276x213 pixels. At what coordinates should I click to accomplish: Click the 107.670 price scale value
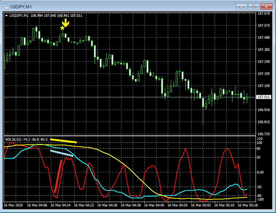coord(264,14)
